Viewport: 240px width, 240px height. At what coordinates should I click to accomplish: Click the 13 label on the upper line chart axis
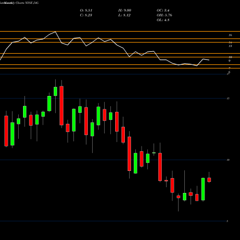[x=230, y=46]
